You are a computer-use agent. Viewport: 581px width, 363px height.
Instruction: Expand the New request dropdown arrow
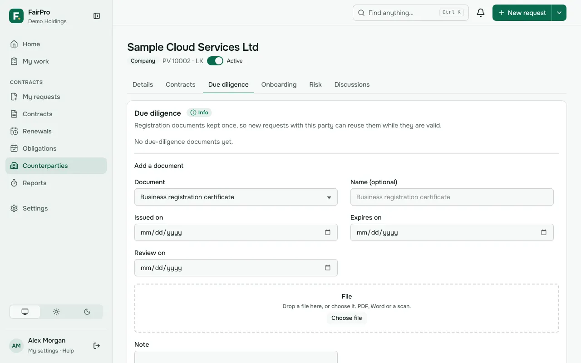click(559, 13)
